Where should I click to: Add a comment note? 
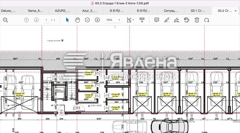click(x=157, y=20)
